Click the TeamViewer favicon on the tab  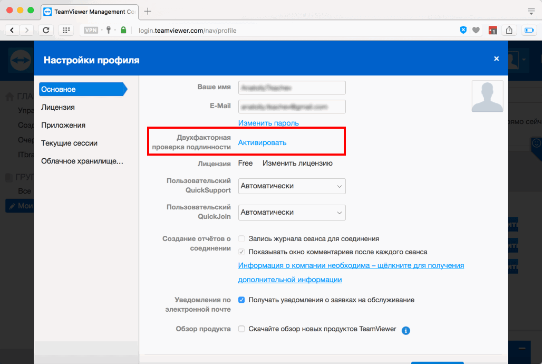[x=47, y=12]
